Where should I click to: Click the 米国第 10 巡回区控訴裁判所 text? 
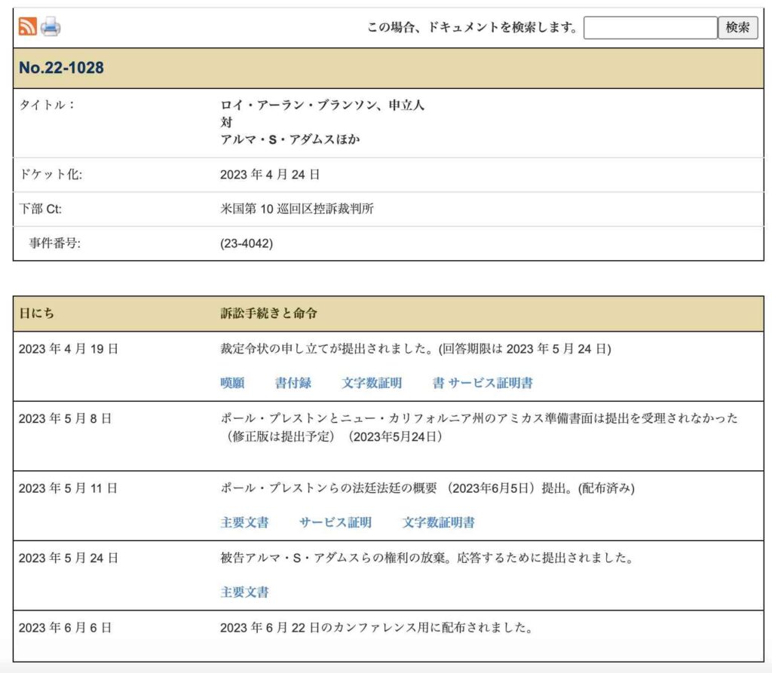(x=297, y=209)
